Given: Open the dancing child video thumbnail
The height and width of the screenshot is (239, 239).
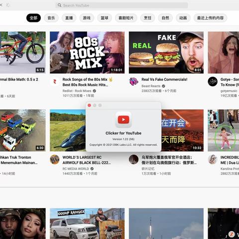Looking at the screenshot, I should pos(224,130).
